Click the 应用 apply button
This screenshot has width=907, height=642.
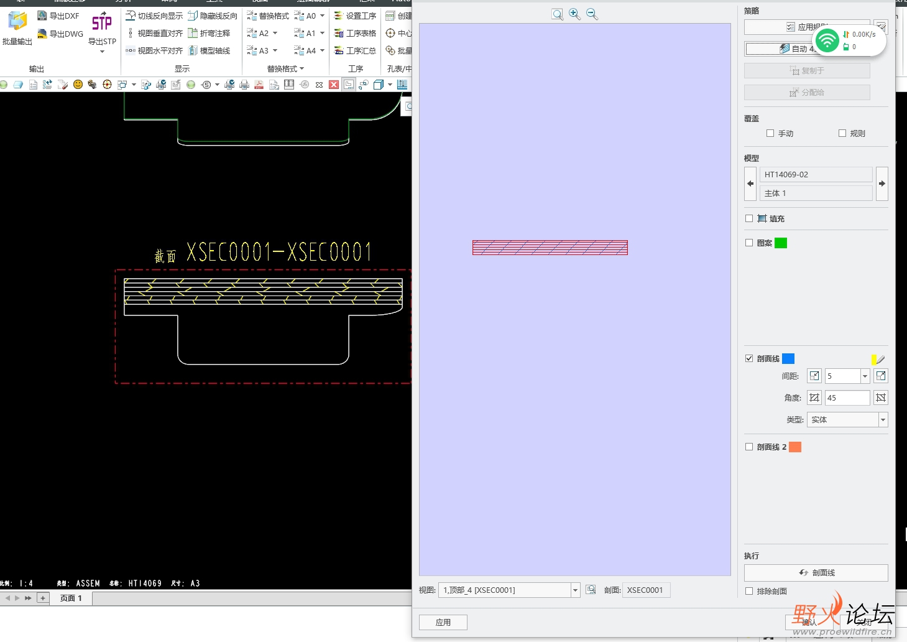tap(443, 622)
